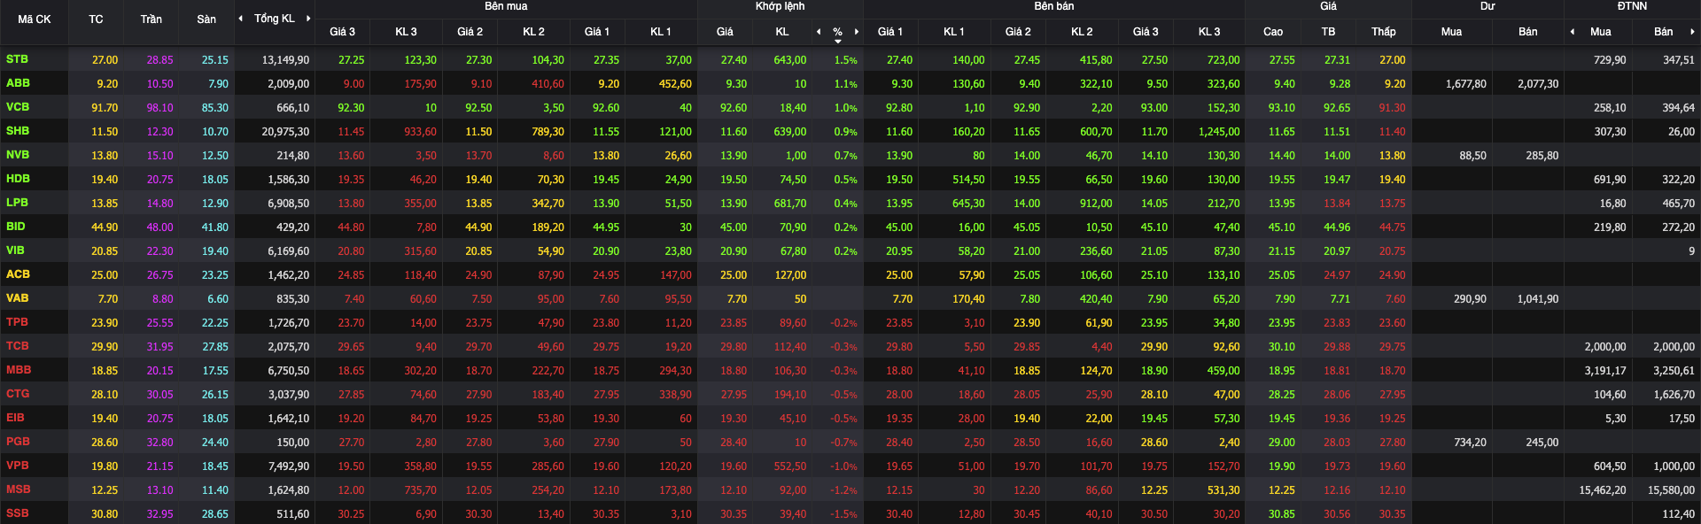
Task: Click STB total volume 13,149,90
Action: point(286,60)
